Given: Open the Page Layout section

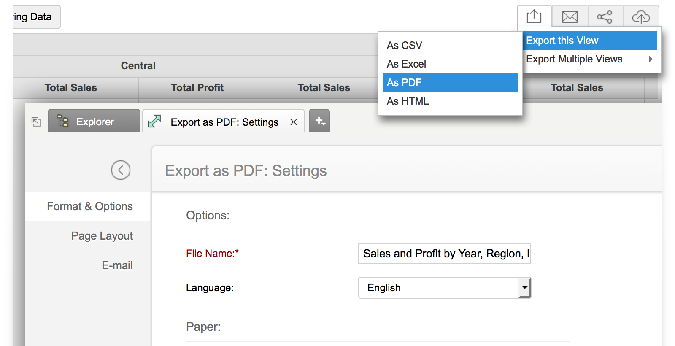Looking at the screenshot, I should 102,236.
